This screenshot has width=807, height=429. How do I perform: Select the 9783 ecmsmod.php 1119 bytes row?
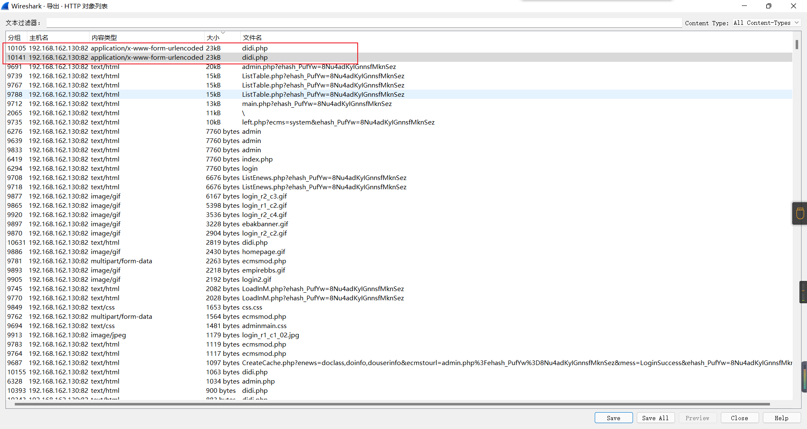pyautogui.click(x=399, y=344)
